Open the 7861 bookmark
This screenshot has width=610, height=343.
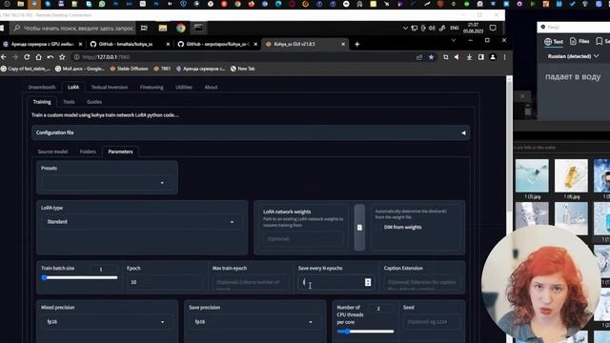[162, 69]
